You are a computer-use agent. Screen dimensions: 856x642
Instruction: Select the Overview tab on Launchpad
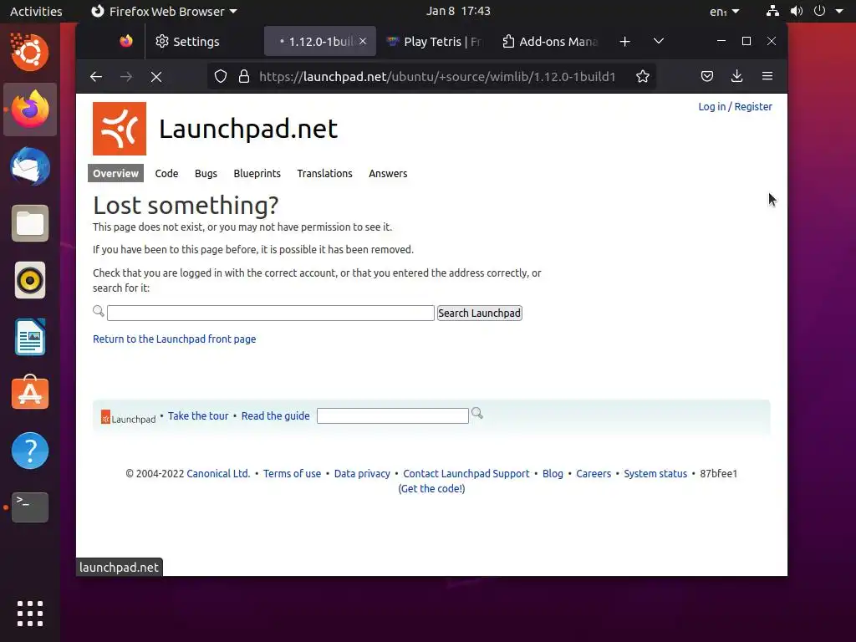115,174
